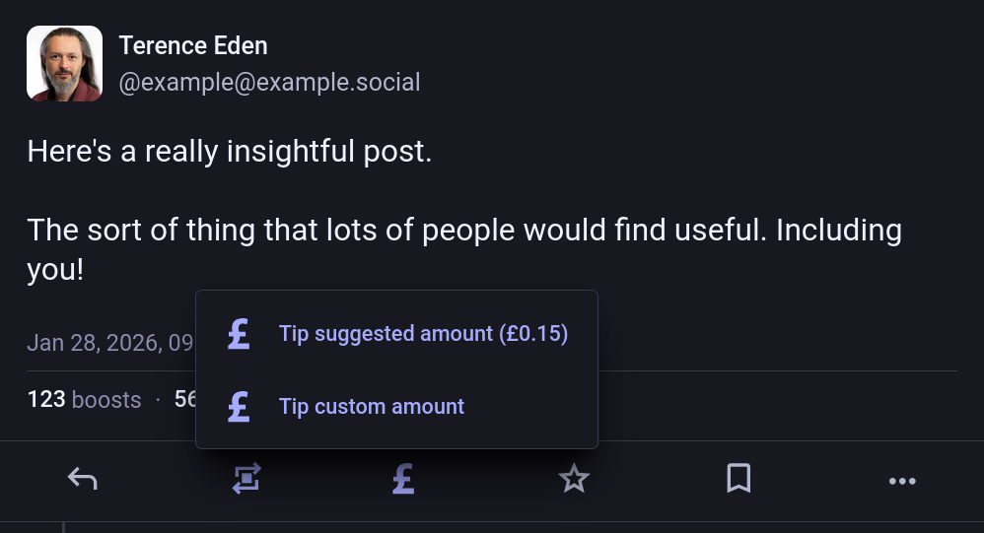Viewport: 984px width, 533px height.
Task: Choose Tip custom amount
Action: 372,406
